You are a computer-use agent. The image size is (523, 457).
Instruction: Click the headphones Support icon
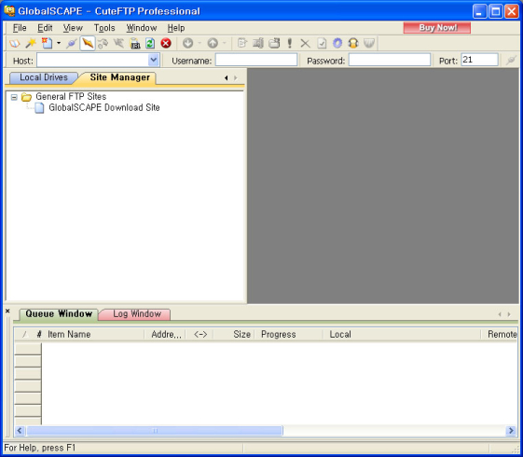(x=353, y=43)
